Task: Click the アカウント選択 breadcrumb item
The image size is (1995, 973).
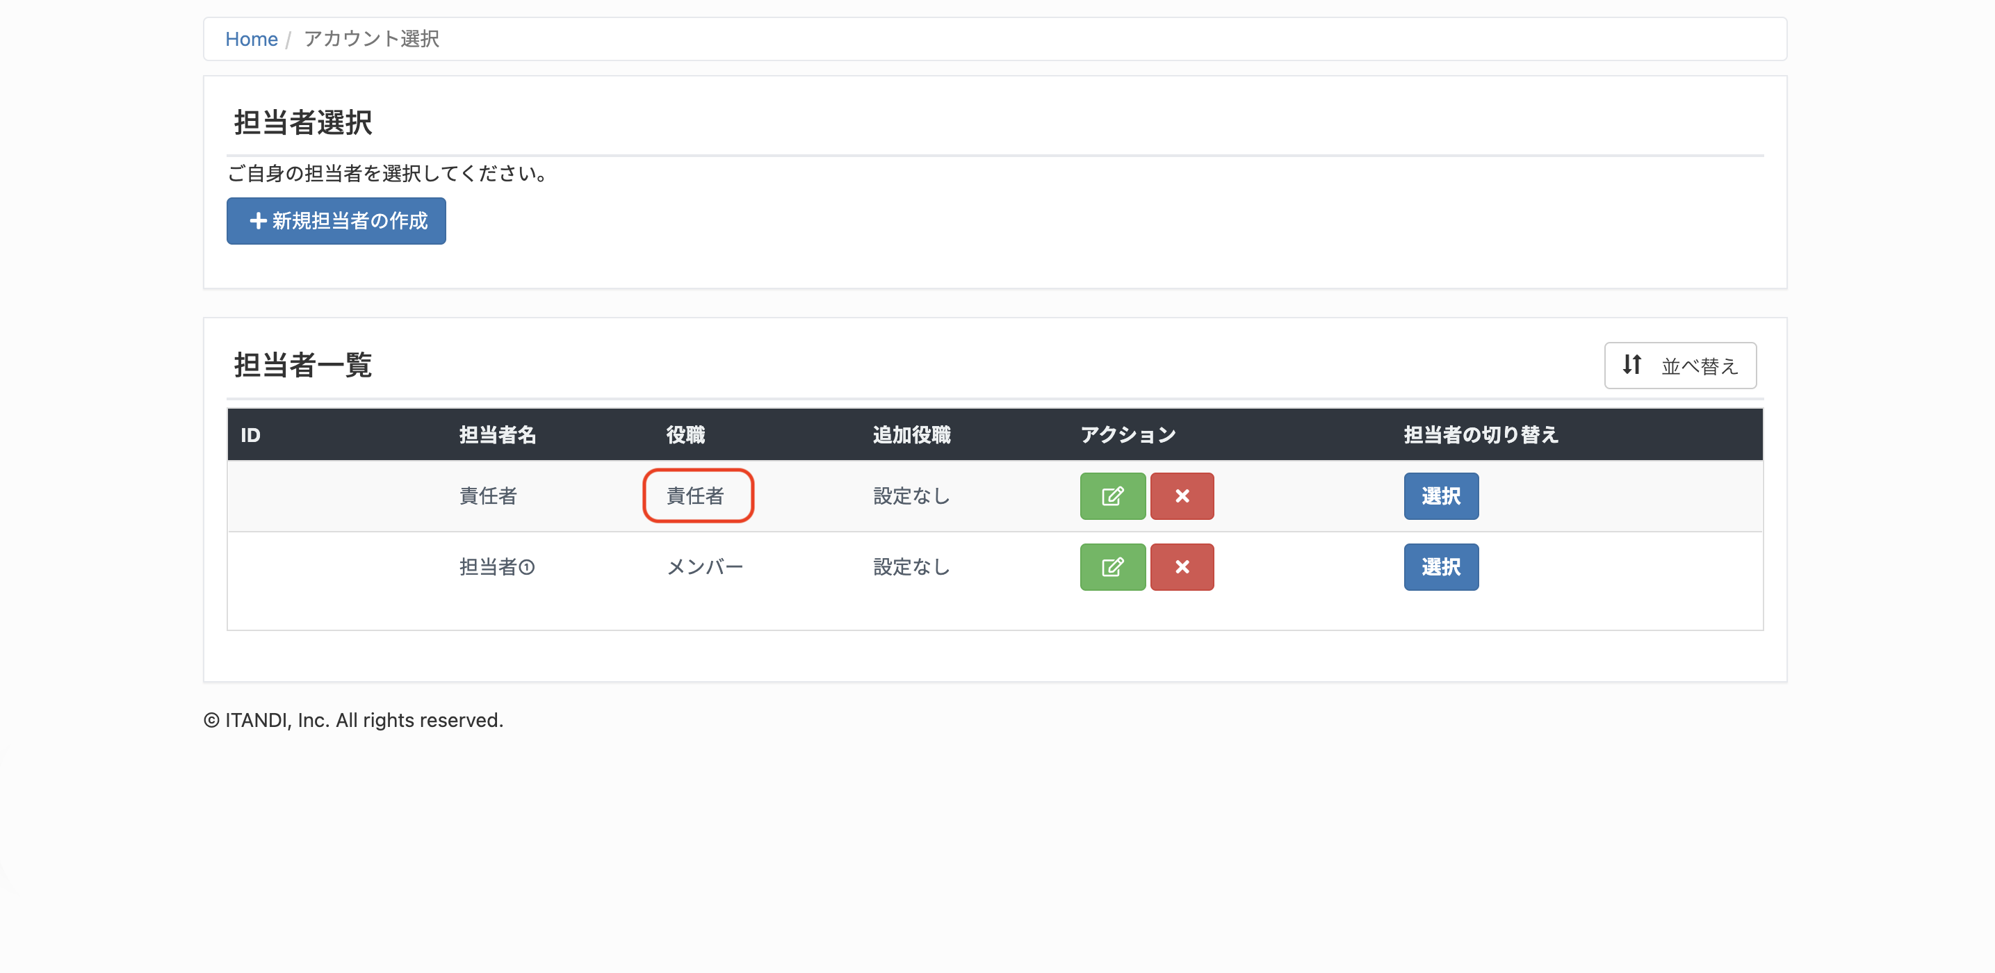Action: pyautogui.click(x=371, y=39)
